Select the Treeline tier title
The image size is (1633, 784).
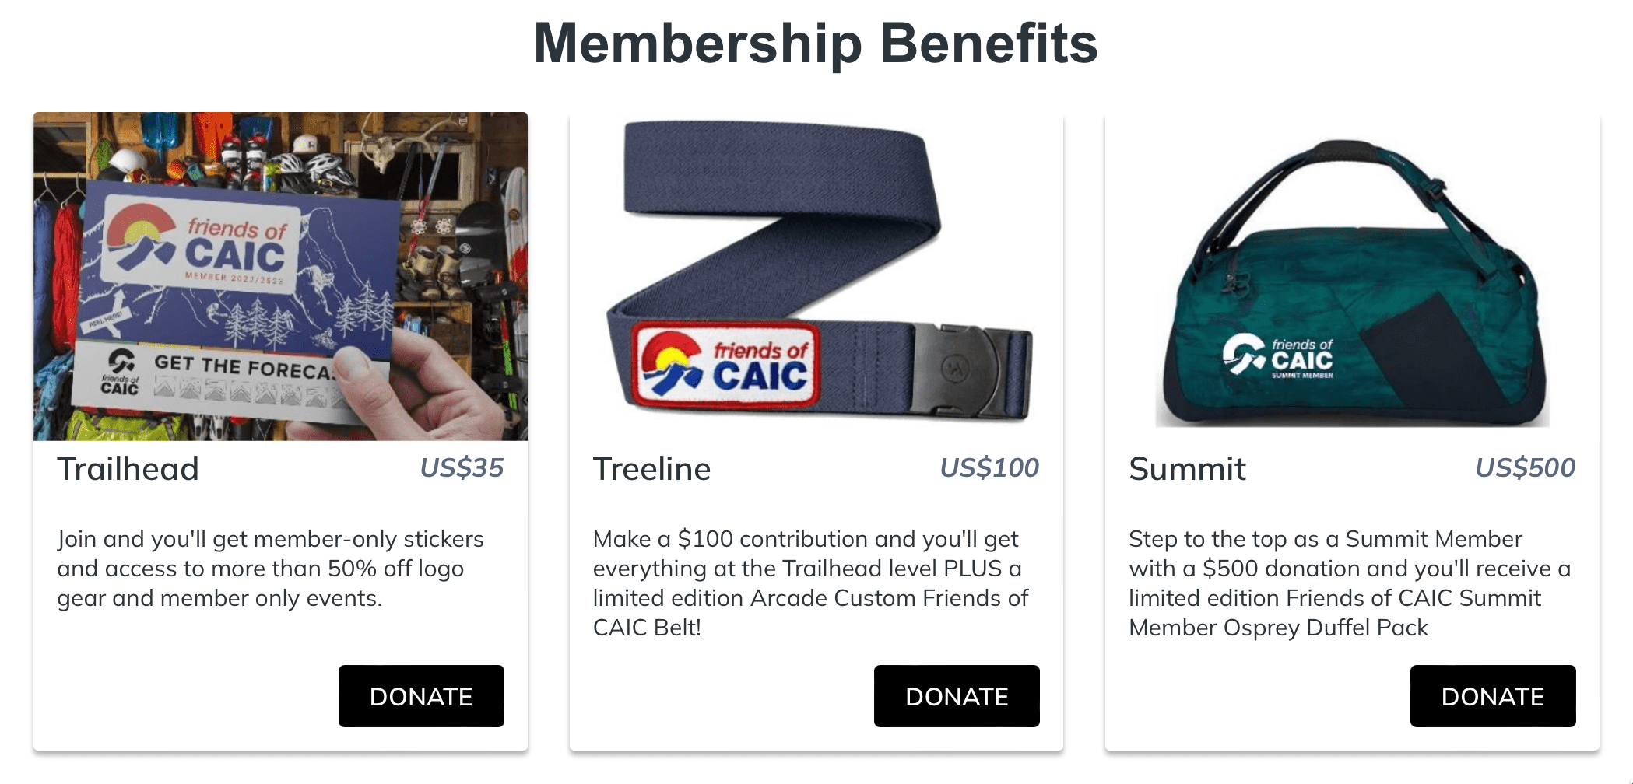(651, 469)
